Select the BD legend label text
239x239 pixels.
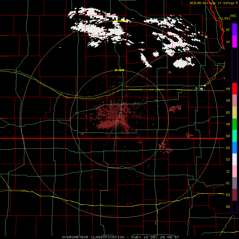click(x=228, y=113)
